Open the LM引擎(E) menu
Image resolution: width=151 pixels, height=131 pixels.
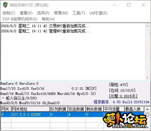pyautogui.click(x=98, y=13)
